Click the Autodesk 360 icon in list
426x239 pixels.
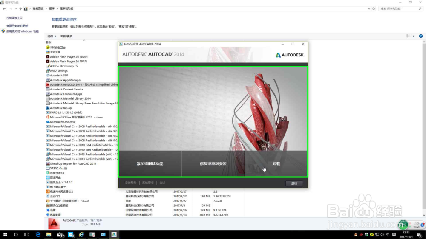(48, 75)
